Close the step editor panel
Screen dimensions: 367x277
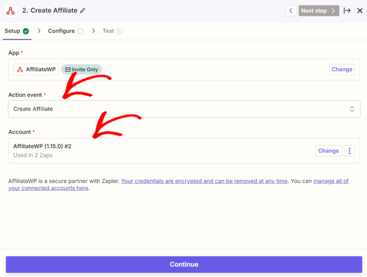(x=360, y=11)
